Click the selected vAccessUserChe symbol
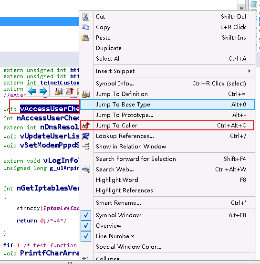260x264 pixels. tap(50, 109)
